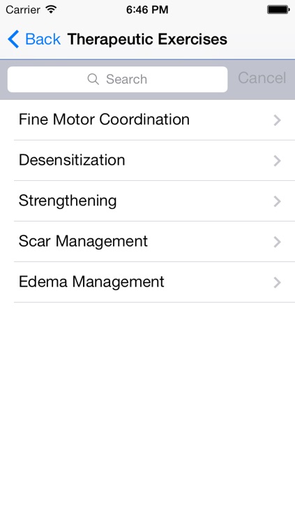
Task: Tap the battery indicator icon
Action: click(x=279, y=10)
